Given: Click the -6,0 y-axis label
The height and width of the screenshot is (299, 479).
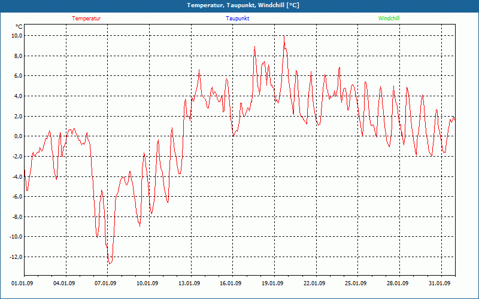Looking at the screenshot, I should 17,197.
